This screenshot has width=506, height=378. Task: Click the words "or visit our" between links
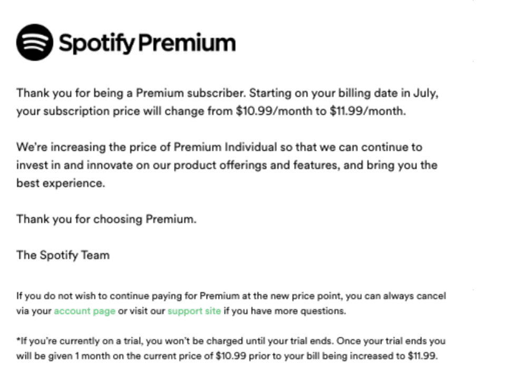(x=141, y=311)
